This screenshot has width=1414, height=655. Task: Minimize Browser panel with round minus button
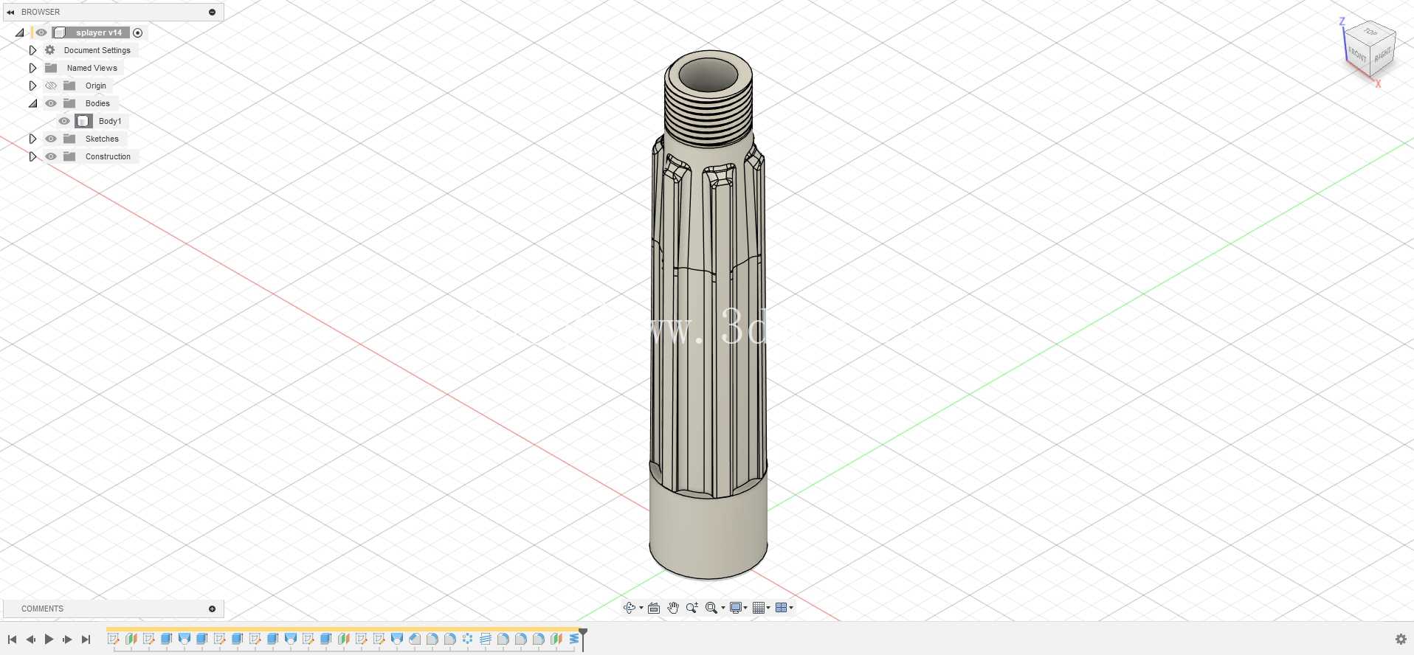pos(212,12)
